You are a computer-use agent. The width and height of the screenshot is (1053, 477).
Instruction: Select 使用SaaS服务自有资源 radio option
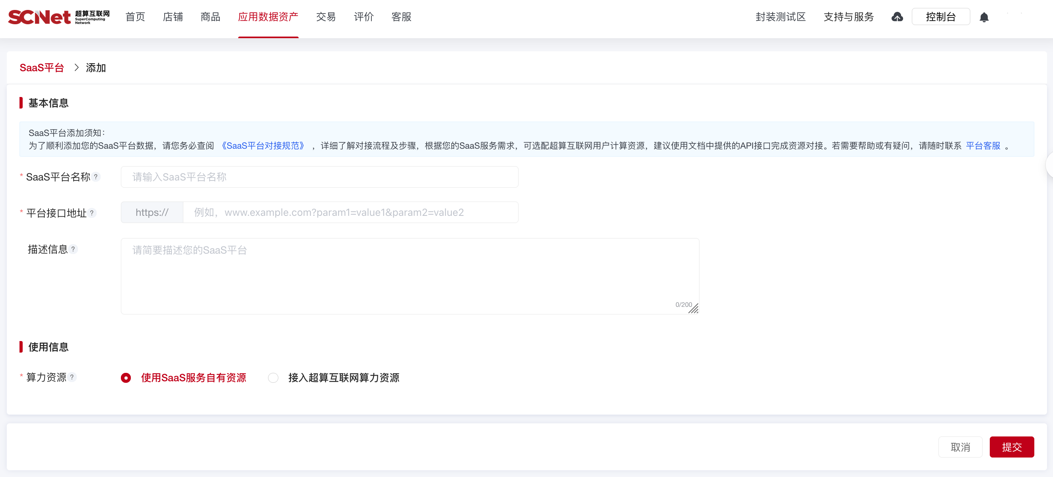126,378
